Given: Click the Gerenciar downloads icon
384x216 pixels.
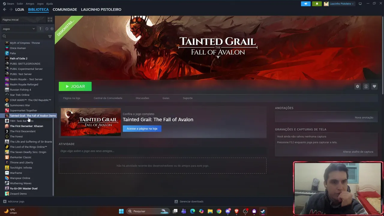Looking at the screenshot, I should [176, 202].
